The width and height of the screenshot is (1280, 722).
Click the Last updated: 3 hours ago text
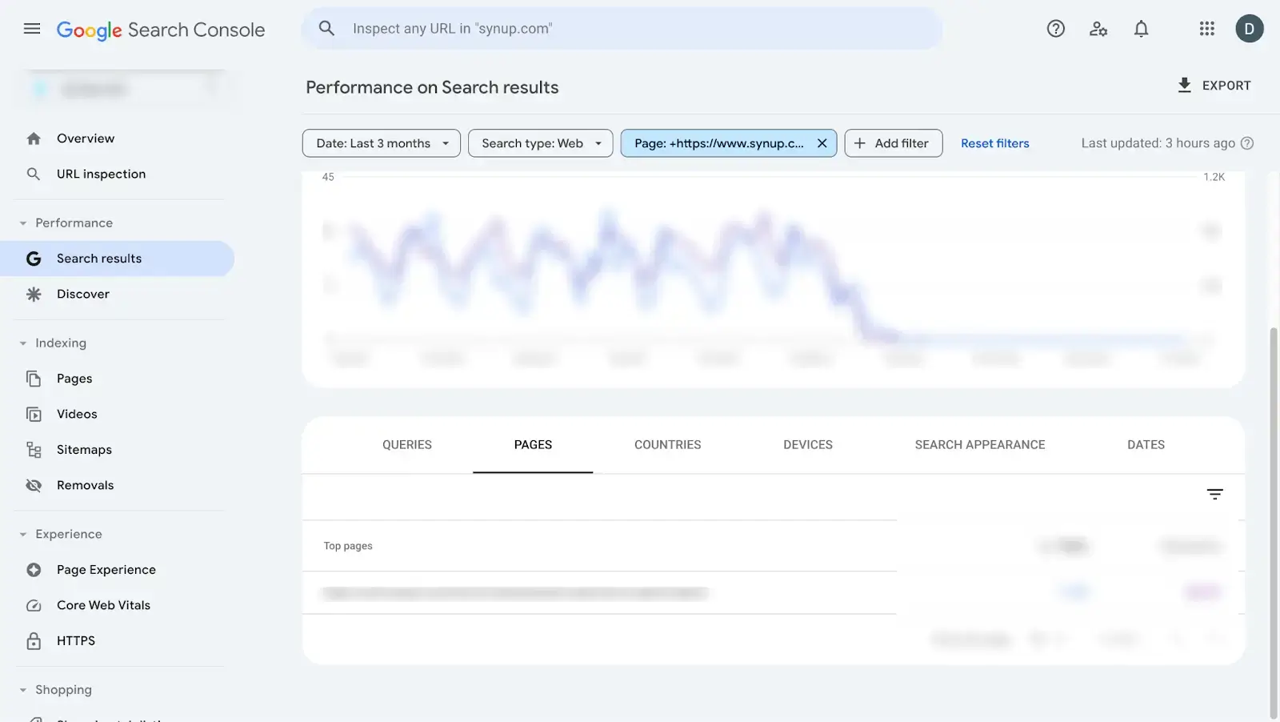point(1158,143)
